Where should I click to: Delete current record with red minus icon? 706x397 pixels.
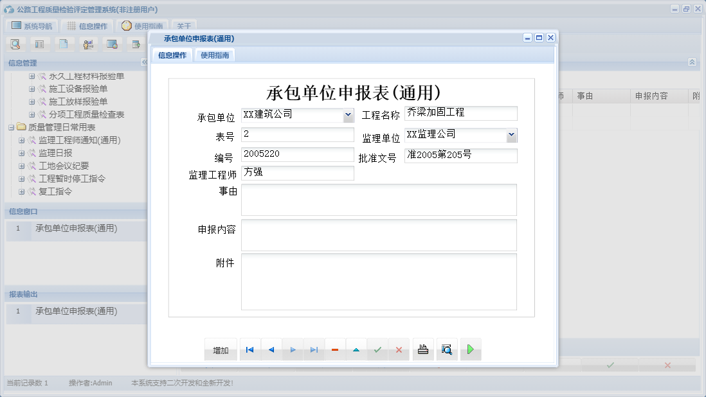pos(335,349)
